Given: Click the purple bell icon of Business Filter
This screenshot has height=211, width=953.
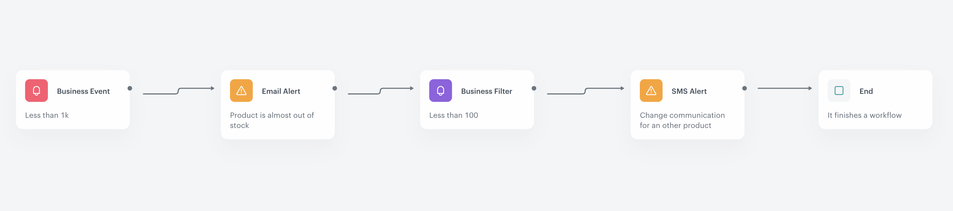Looking at the screenshot, I should [440, 91].
